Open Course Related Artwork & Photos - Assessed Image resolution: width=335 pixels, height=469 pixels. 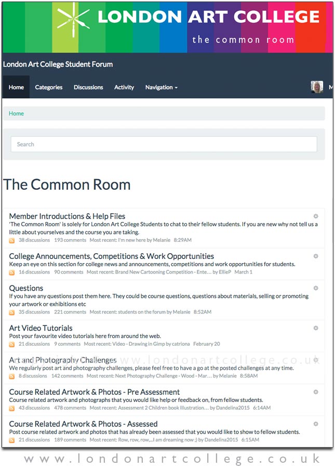(84, 424)
